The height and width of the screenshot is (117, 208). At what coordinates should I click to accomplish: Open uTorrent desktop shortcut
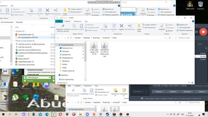coord(15,98)
